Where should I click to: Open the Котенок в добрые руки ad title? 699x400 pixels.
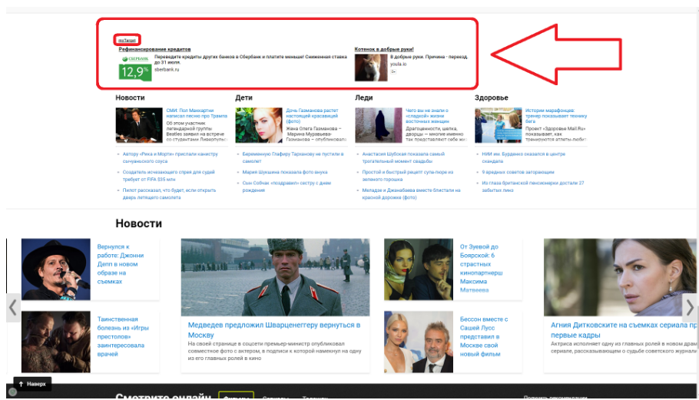point(384,49)
